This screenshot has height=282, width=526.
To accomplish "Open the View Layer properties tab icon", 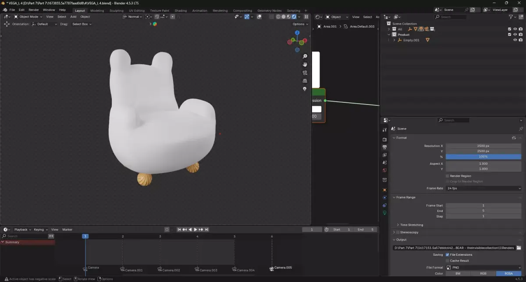I will [x=384, y=155].
